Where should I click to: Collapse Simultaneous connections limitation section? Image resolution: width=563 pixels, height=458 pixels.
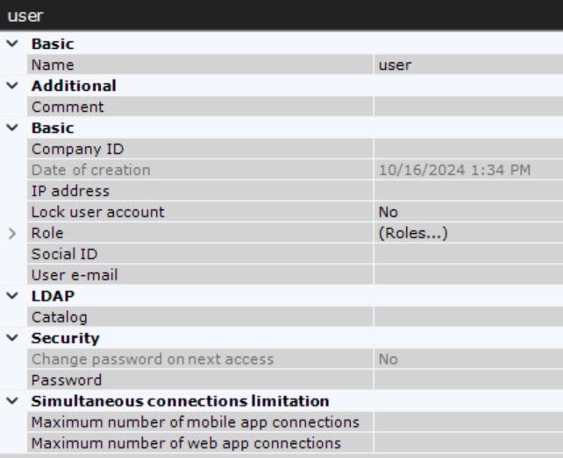tap(12, 401)
